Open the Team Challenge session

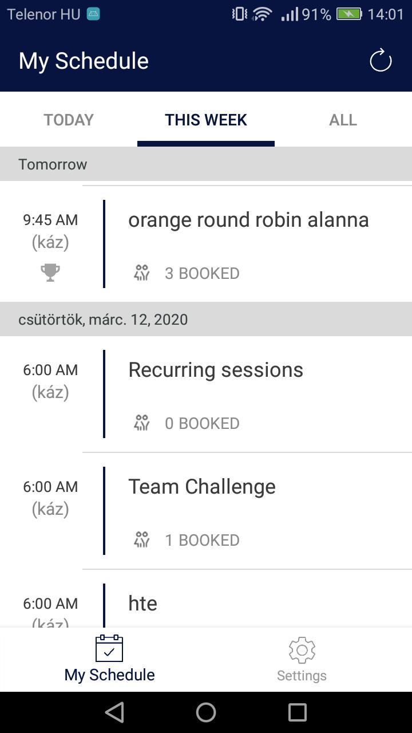point(202,487)
